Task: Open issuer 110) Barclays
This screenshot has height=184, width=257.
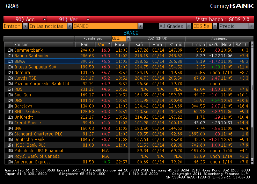Action: (23, 106)
